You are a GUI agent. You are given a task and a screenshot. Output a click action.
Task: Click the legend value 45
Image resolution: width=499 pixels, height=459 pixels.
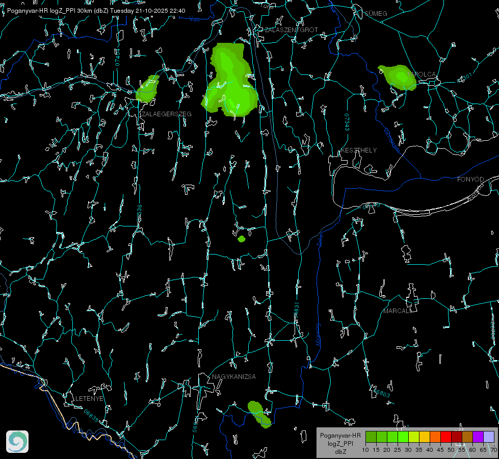click(x=440, y=450)
